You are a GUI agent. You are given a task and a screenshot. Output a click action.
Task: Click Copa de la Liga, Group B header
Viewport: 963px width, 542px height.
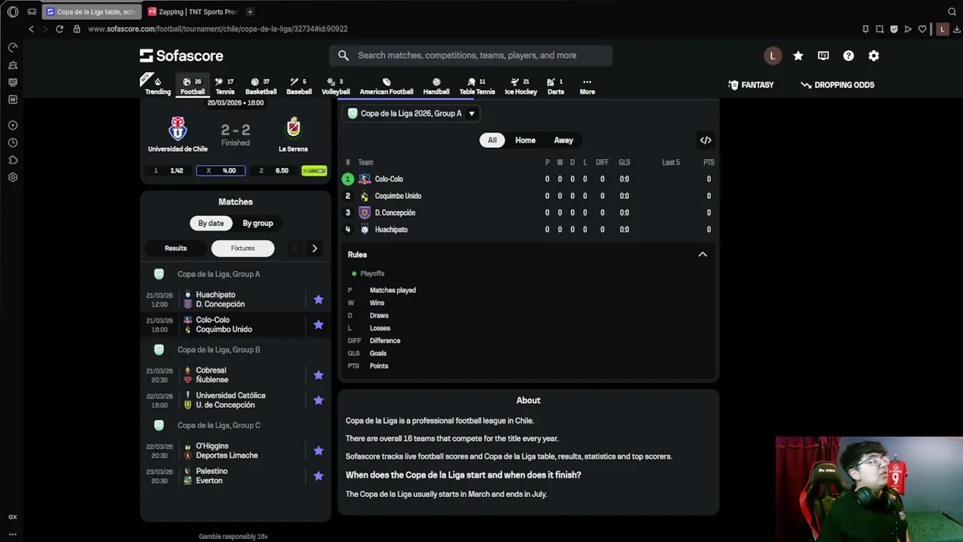[x=219, y=350]
